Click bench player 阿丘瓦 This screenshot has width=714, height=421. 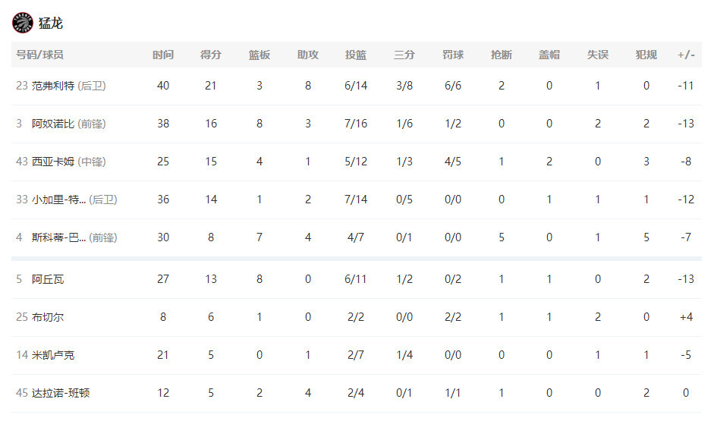48,279
